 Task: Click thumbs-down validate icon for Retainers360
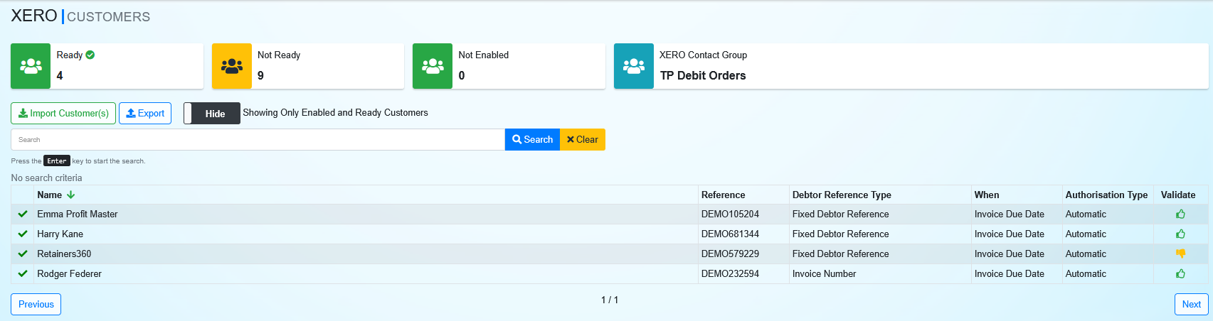pos(1181,254)
